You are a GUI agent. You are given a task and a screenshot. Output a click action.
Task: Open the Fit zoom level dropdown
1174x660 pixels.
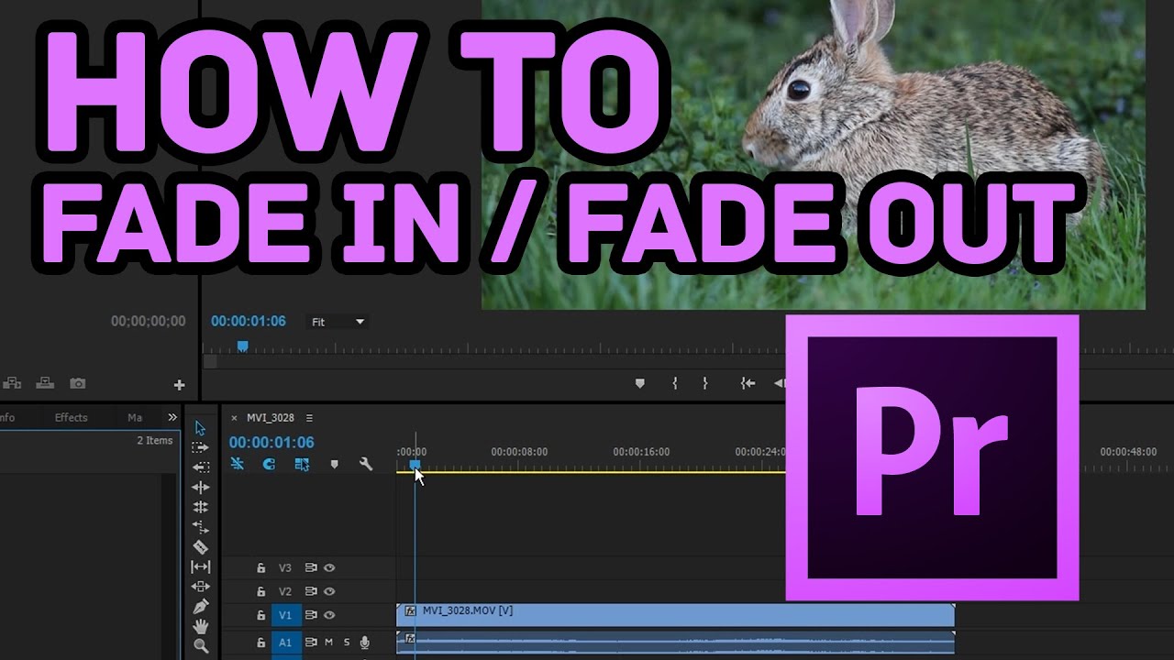pyautogui.click(x=338, y=322)
